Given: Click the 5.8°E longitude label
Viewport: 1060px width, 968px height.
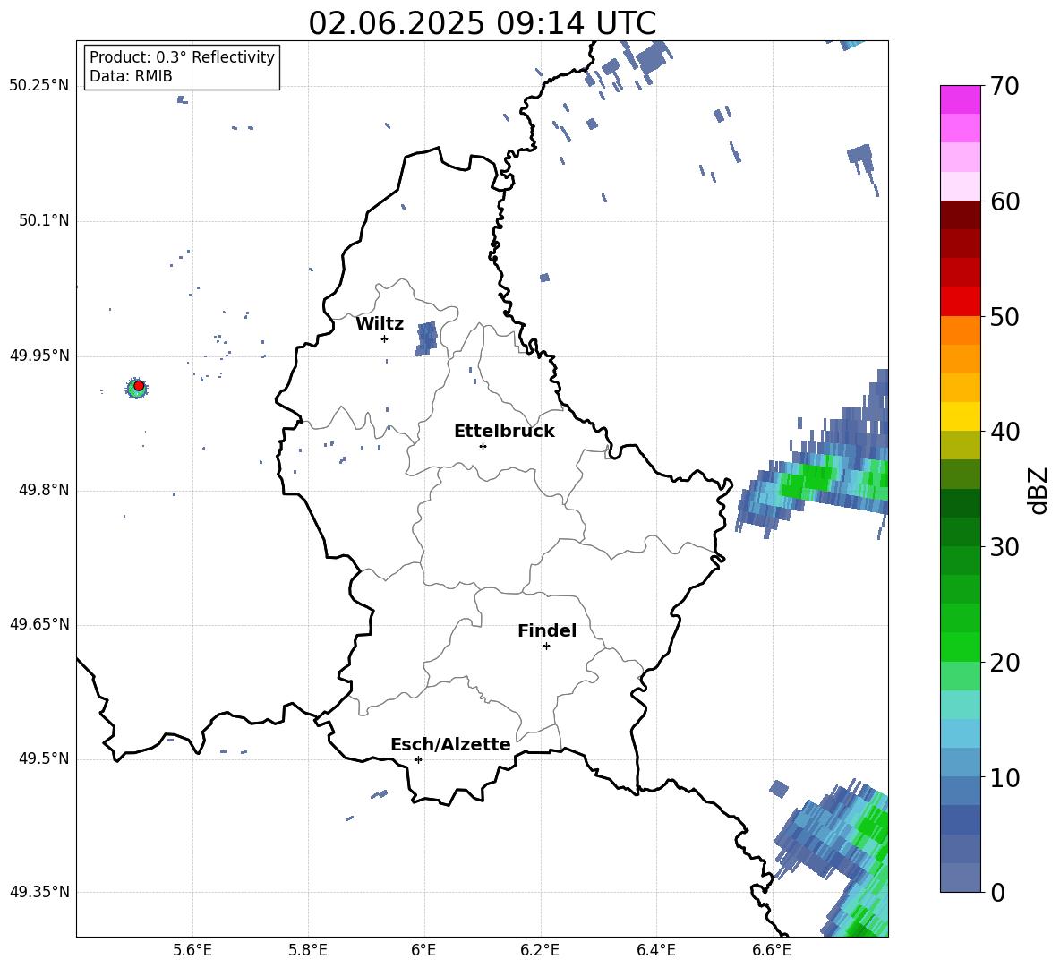Looking at the screenshot, I should pos(308,950).
